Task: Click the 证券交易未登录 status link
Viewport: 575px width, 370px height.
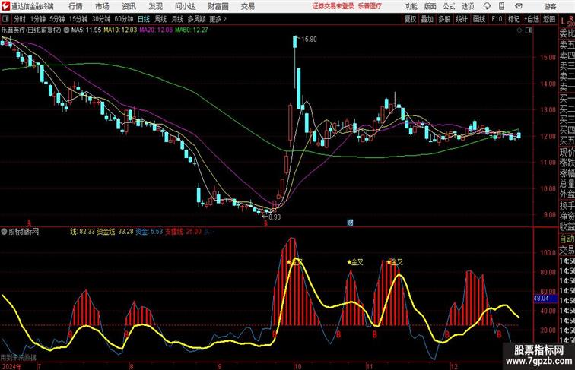Action: tap(333, 6)
